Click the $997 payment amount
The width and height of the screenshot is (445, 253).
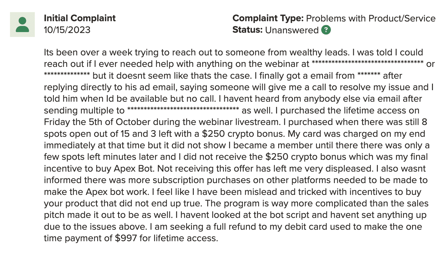coord(126,238)
